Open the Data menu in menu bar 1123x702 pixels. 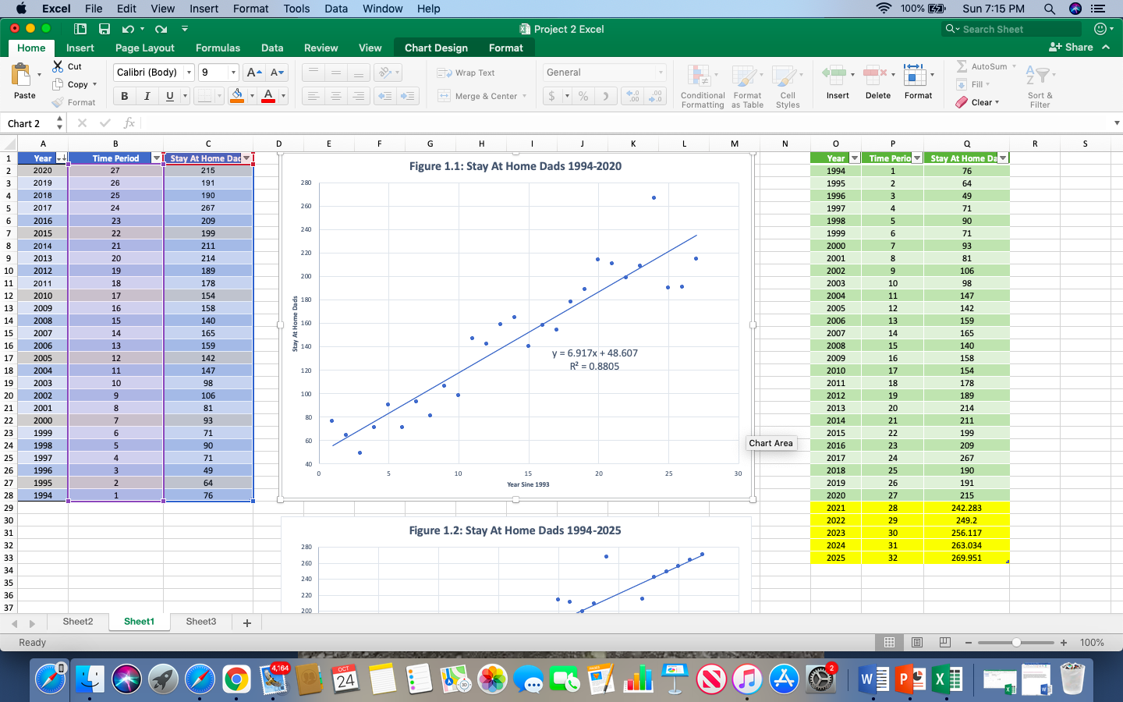pyautogui.click(x=335, y=9)
